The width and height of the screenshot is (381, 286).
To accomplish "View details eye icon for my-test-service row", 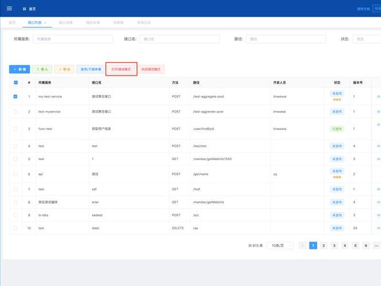I will (378, 97).
